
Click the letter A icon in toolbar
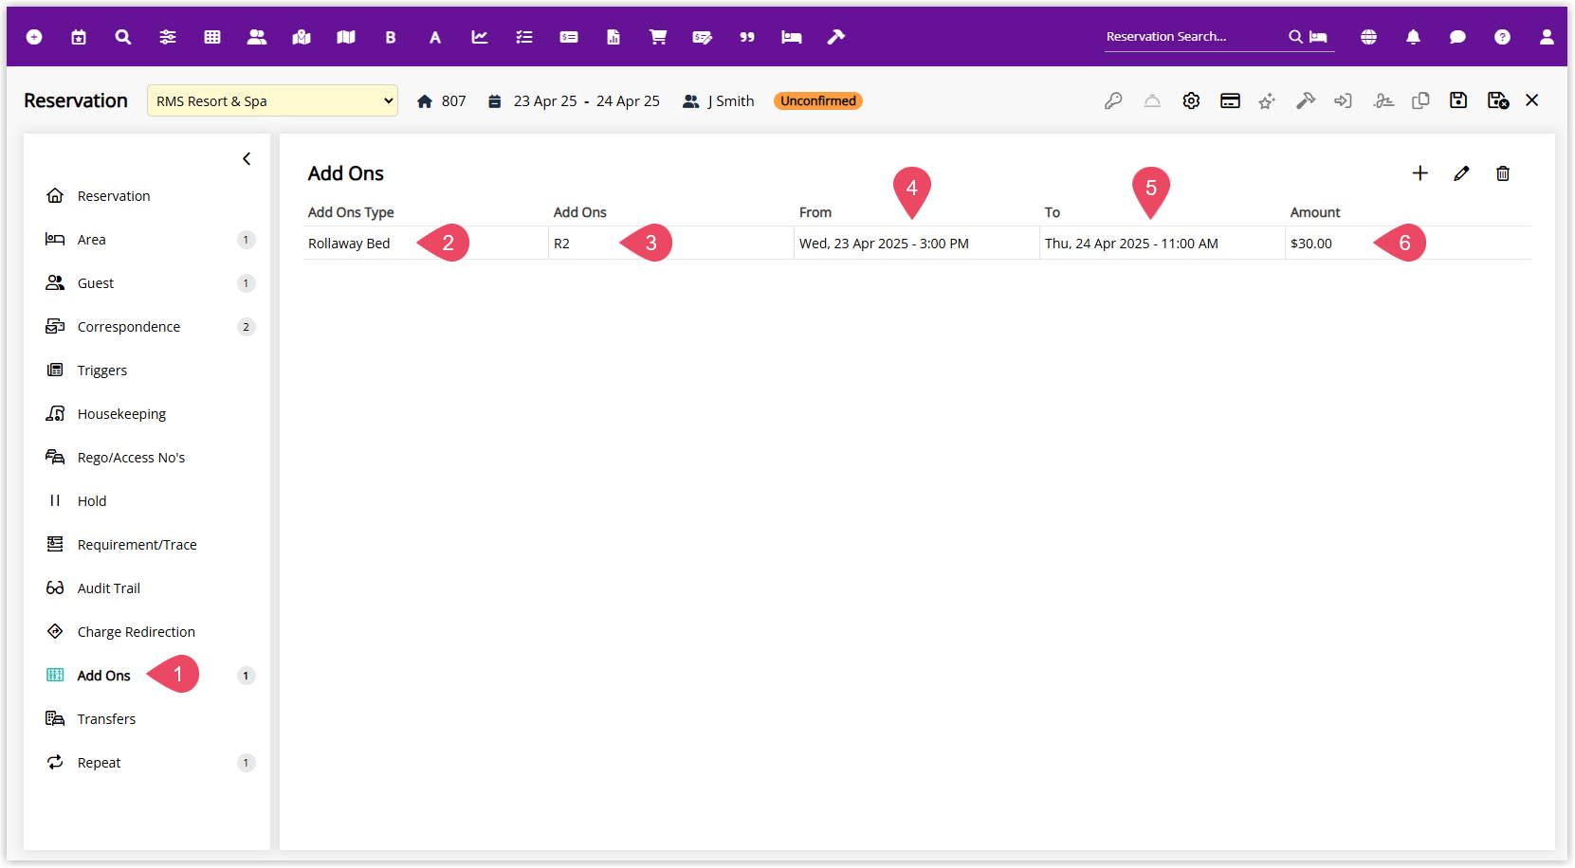coord(435,37)
